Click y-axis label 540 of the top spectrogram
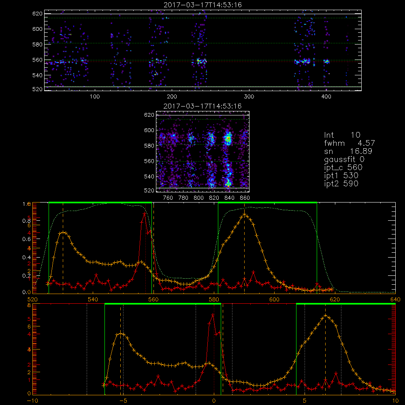This screenshot has width=405, height=405. (x=37, y=75)
